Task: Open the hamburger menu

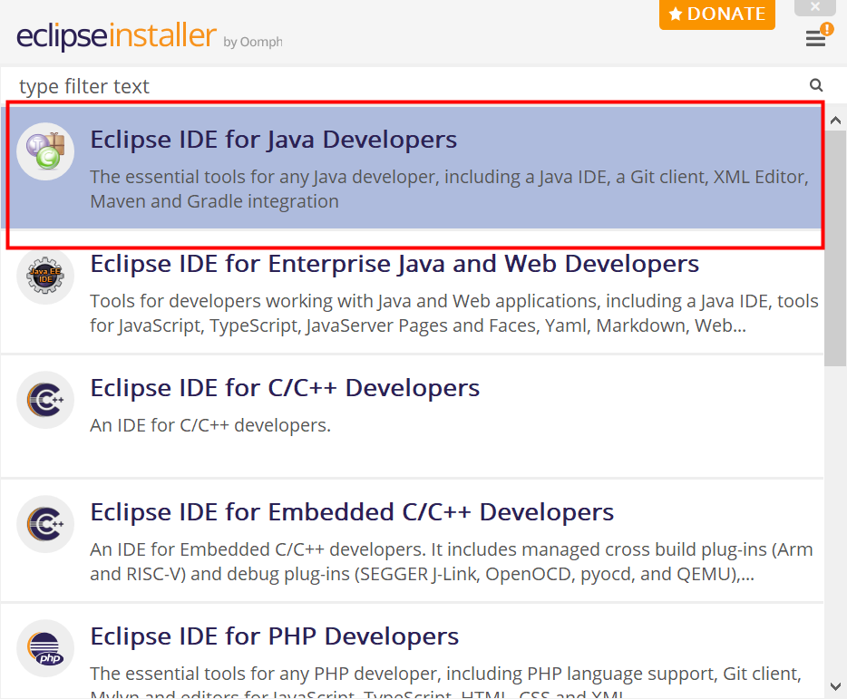Action: pyautogui.click(x=815, y=40)
